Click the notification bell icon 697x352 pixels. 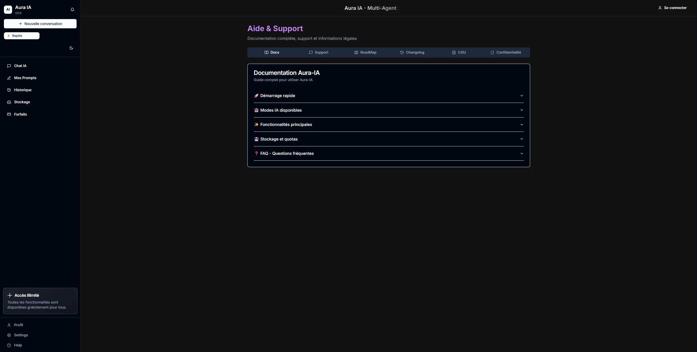coord(72,10)
